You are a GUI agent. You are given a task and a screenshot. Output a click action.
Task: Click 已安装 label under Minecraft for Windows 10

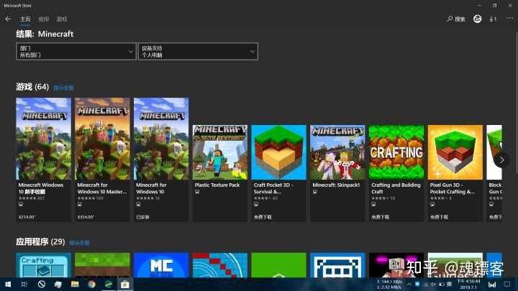(142, 217)
